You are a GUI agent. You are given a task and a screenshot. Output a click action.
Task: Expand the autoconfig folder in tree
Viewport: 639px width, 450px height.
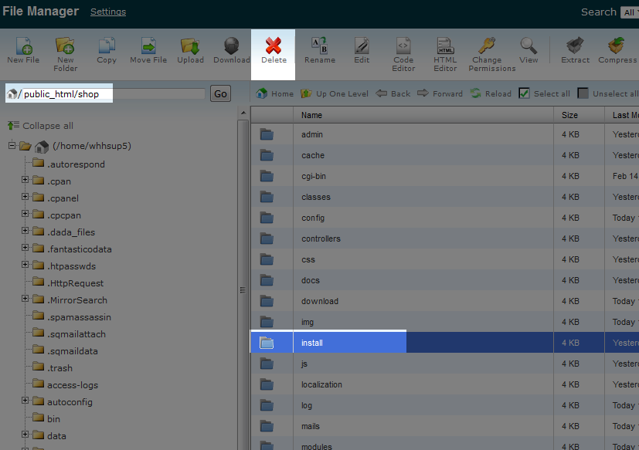click(x=25, y=401)
